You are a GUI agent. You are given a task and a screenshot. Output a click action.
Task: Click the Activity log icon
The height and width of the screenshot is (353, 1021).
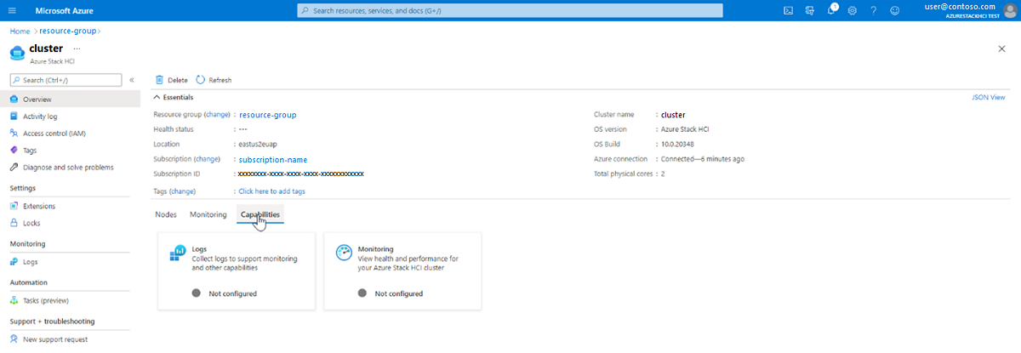14,117
